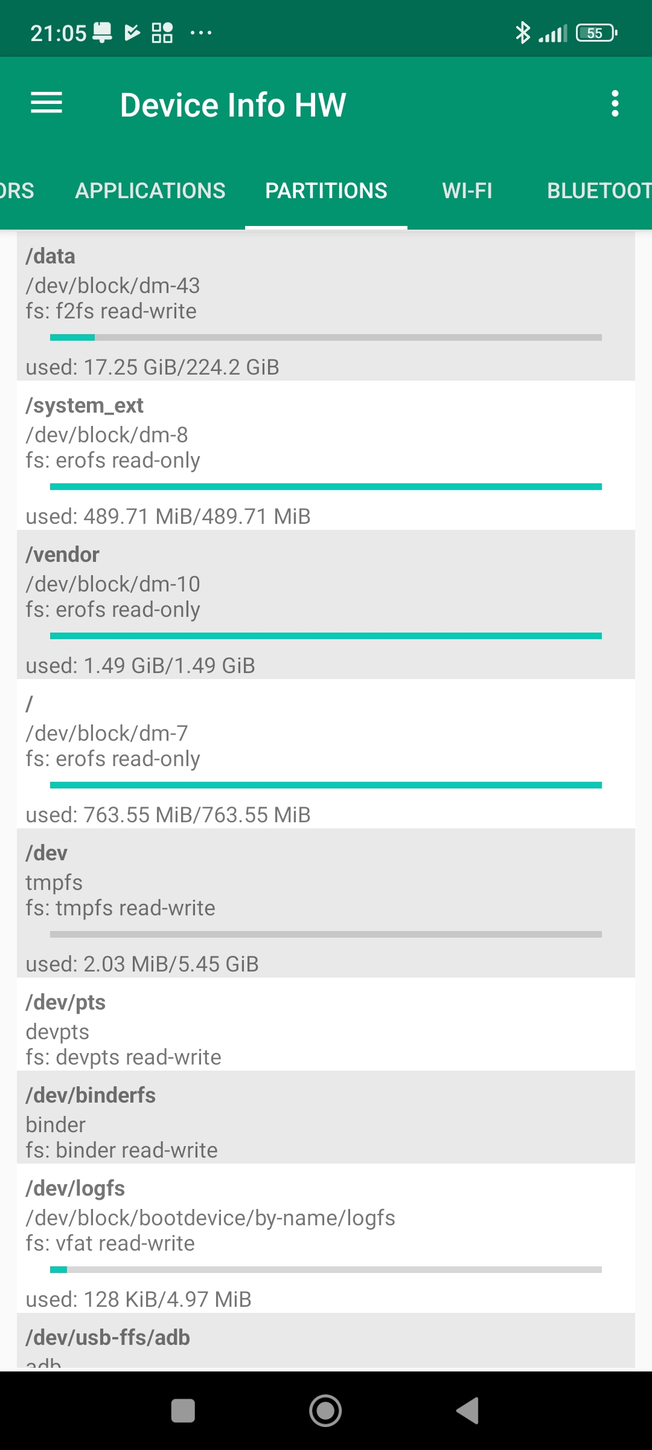Tap the recent apps square button
Viewport: 652px width, 1450px height.
click(183, 1411)
